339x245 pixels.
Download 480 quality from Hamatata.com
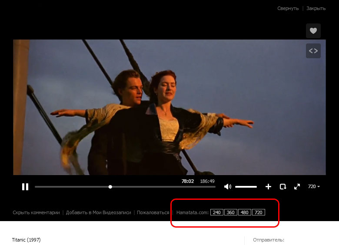(245, 212)
